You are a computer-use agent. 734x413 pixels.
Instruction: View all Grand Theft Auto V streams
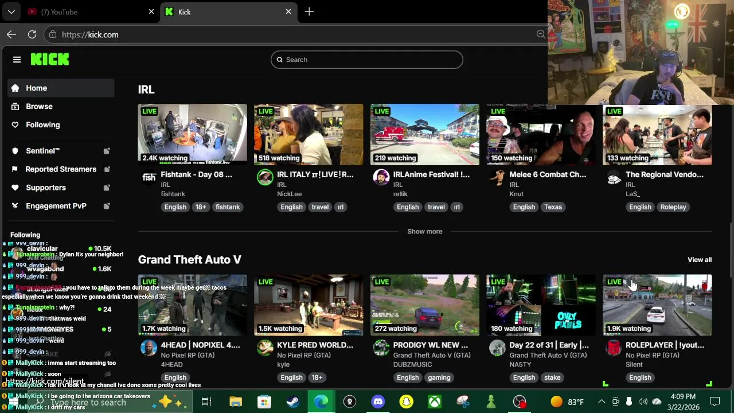coord(700,260)
